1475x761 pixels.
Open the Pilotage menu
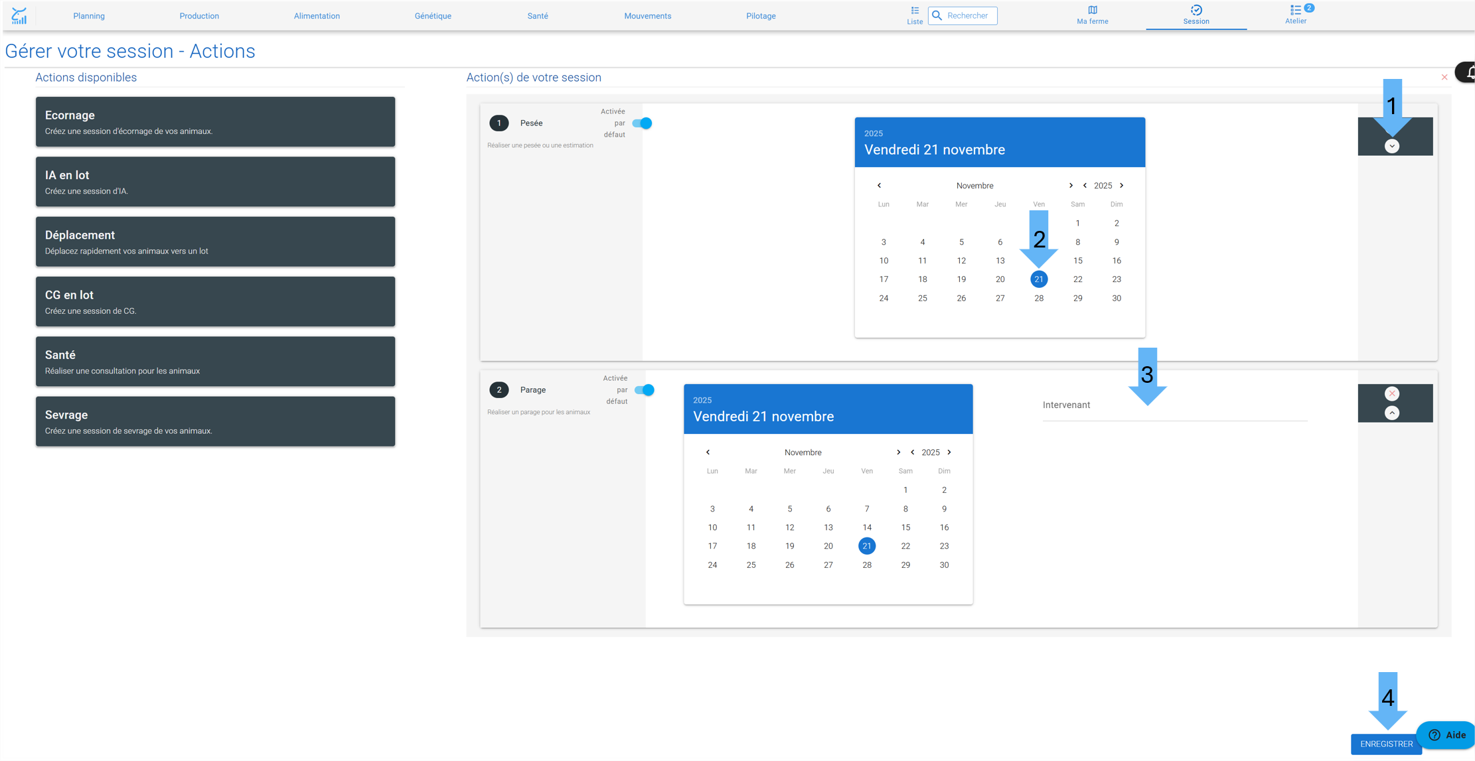tap(761, 16)
